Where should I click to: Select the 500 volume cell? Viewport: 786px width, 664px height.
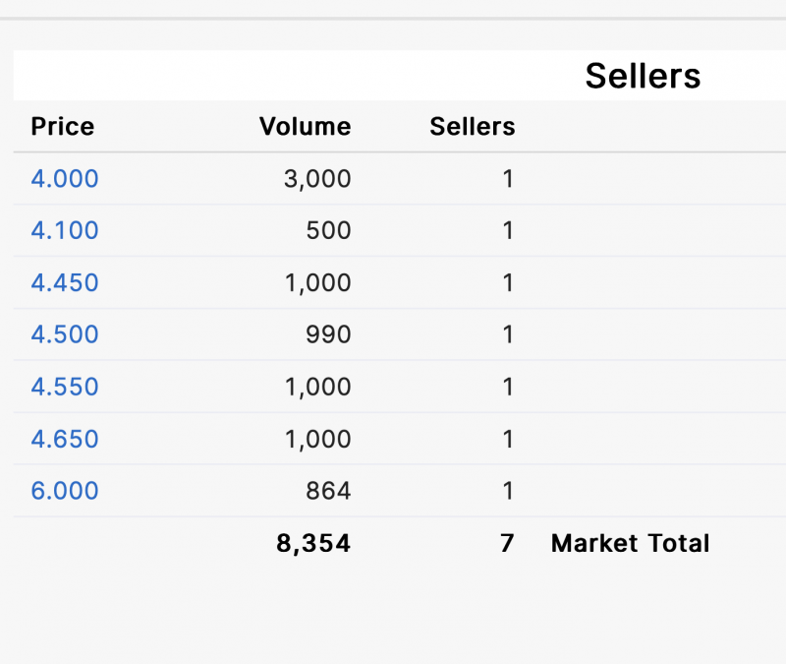click(328, 231)
